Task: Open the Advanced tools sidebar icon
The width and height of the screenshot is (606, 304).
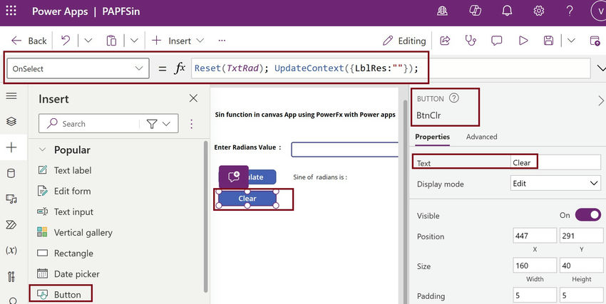Action: pyautogui.click(x=11, y=276)
